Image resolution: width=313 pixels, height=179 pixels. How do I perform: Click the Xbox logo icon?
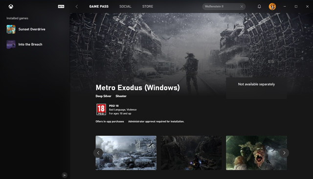click(11, 6)
